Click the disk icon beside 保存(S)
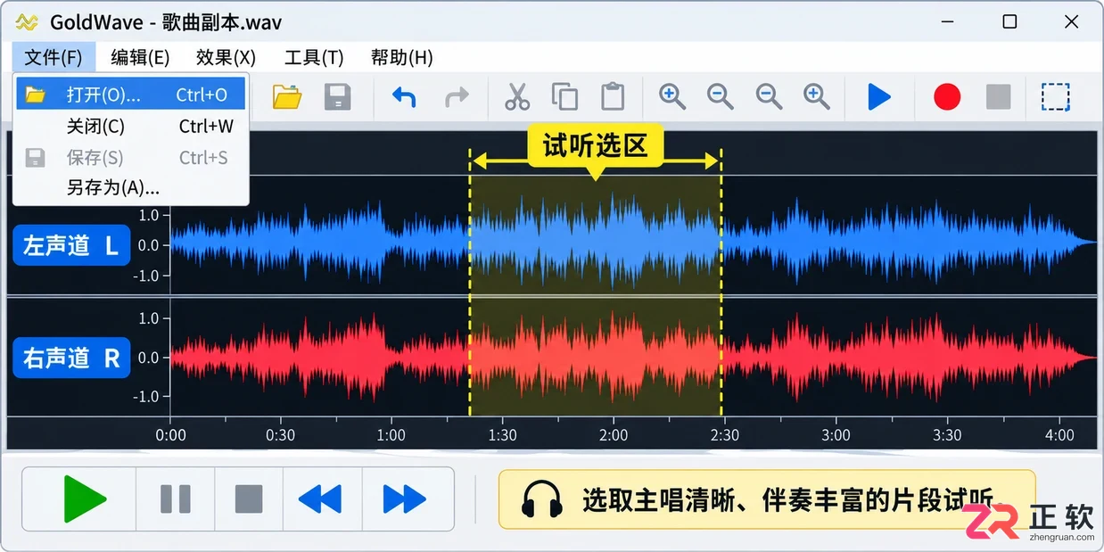 (35, 158)
